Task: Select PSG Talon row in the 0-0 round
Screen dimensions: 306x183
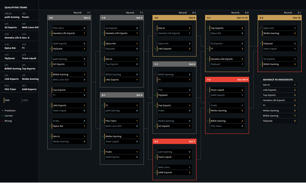Action: click(x=69, y=28)
